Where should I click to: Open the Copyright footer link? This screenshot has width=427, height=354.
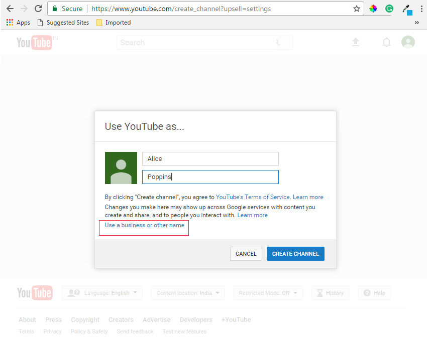[x=85, y=320]
